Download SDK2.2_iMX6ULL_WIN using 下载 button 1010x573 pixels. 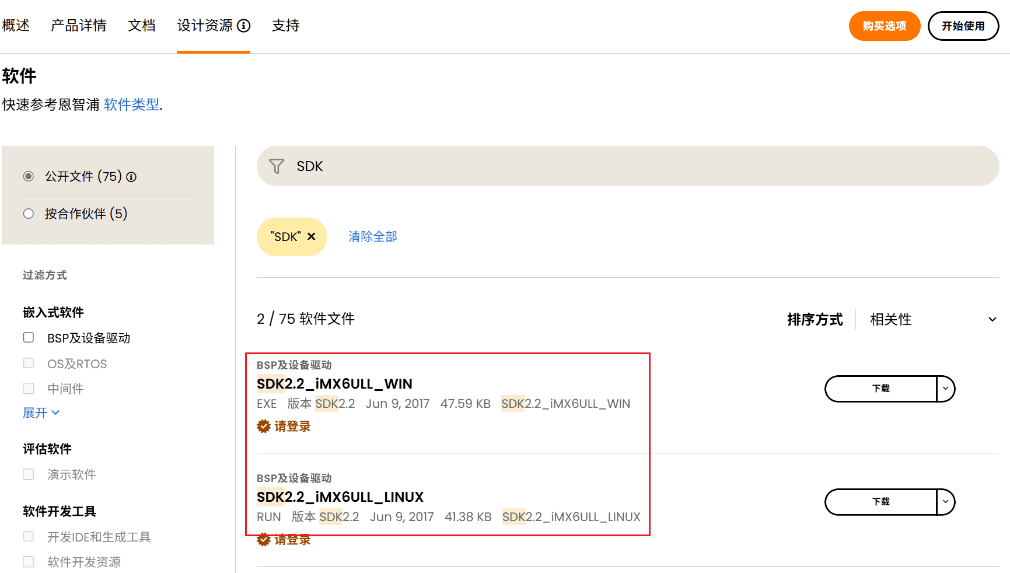pyautogui.click(x=880, y=389)
